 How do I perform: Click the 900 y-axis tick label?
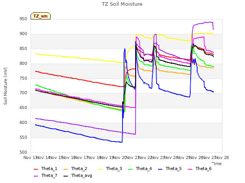tap(23, 34)
